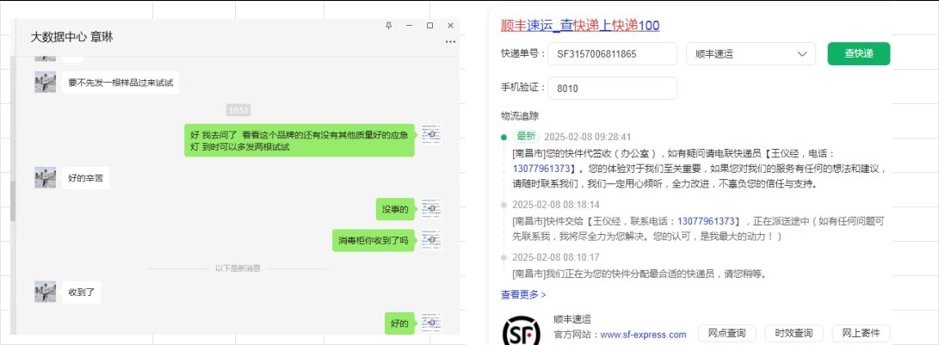This screenshot has width=939, height=345.
Task: Expand the 顺丰速运 courier dropdown
Action: click(x=751, y=54)
